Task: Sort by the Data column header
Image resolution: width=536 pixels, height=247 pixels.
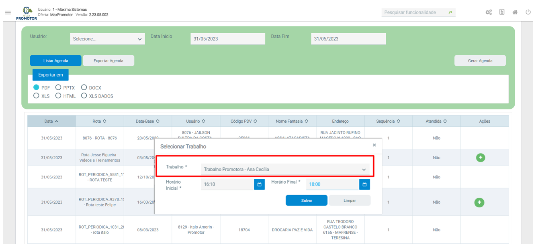Action: pos(51,121)
